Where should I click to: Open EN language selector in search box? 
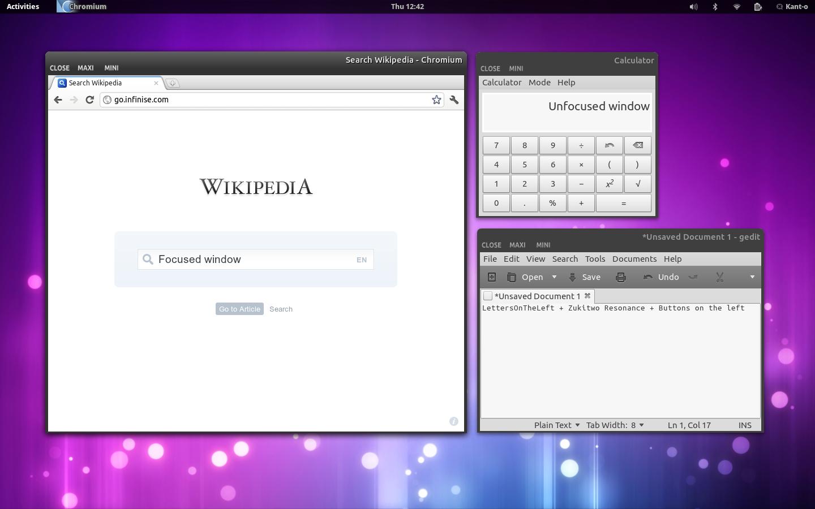tap(362, 260)
